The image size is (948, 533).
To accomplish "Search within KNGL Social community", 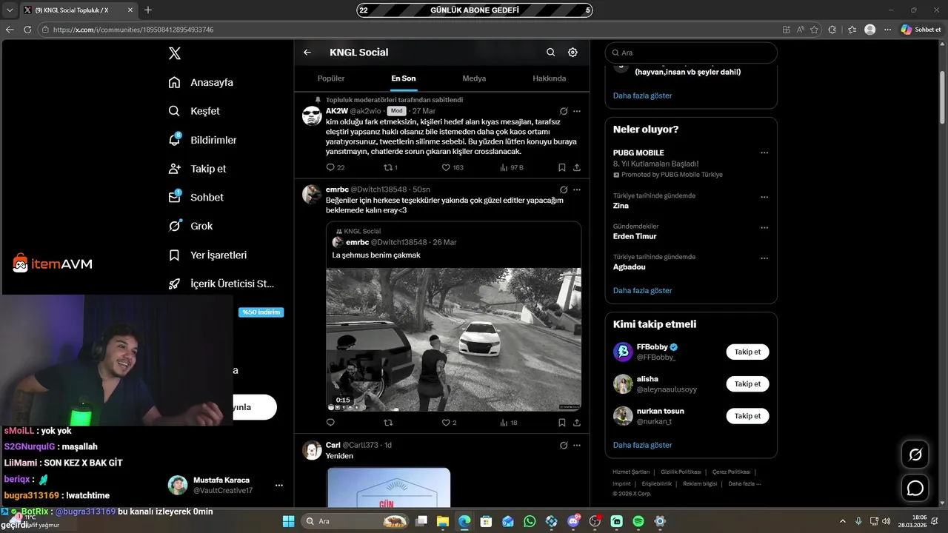I will click(550, 53).
